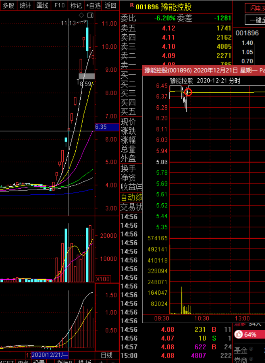This screenshot has width=265, height=363.
Task: Click the 13:00 time axis label
Action: (x=242, y=318)
